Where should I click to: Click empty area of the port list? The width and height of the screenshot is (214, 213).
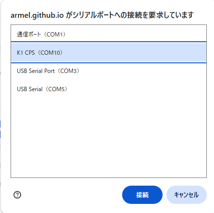[x=109, y=138]
